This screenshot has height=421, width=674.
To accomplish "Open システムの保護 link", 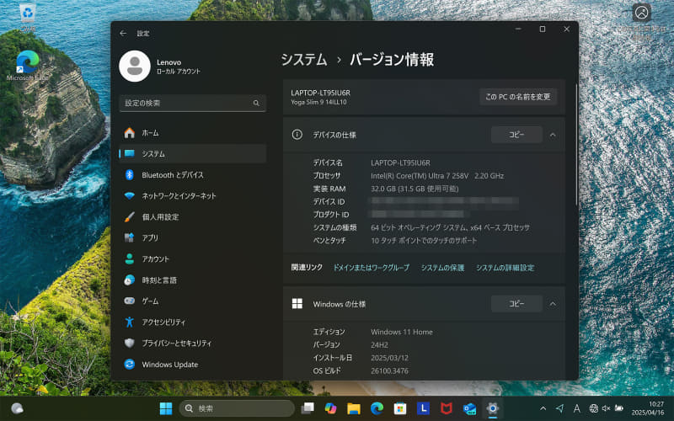I will (x=443, y=268).
